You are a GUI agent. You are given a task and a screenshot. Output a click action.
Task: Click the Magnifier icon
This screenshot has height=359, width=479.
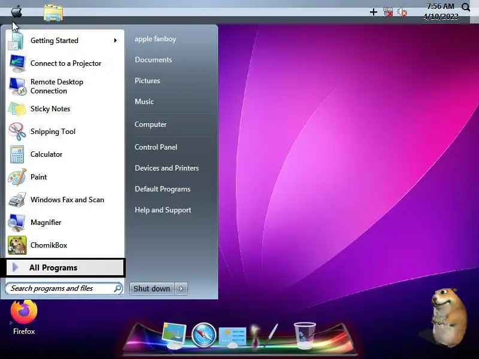click(x=17, y=223)
